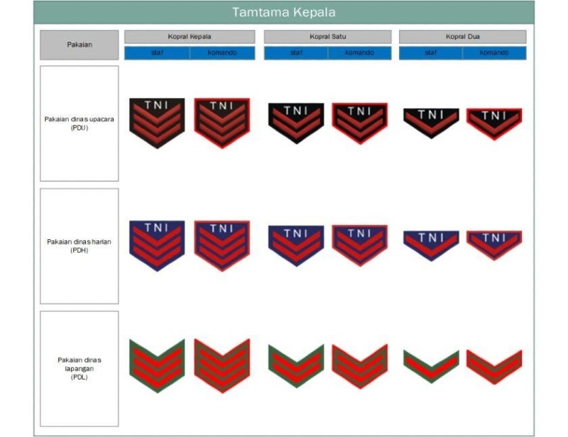Click the Kopral Kepala staf PDL chevrons
This screenshot has width=568, height=437.
coord(157,366)
